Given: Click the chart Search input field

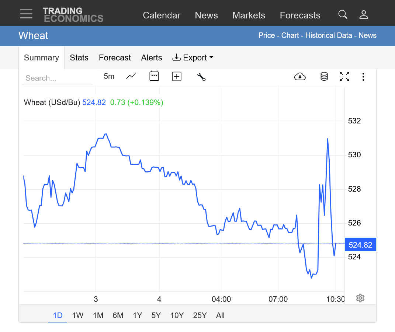Looking at the screenshot, I should (57, 78).
